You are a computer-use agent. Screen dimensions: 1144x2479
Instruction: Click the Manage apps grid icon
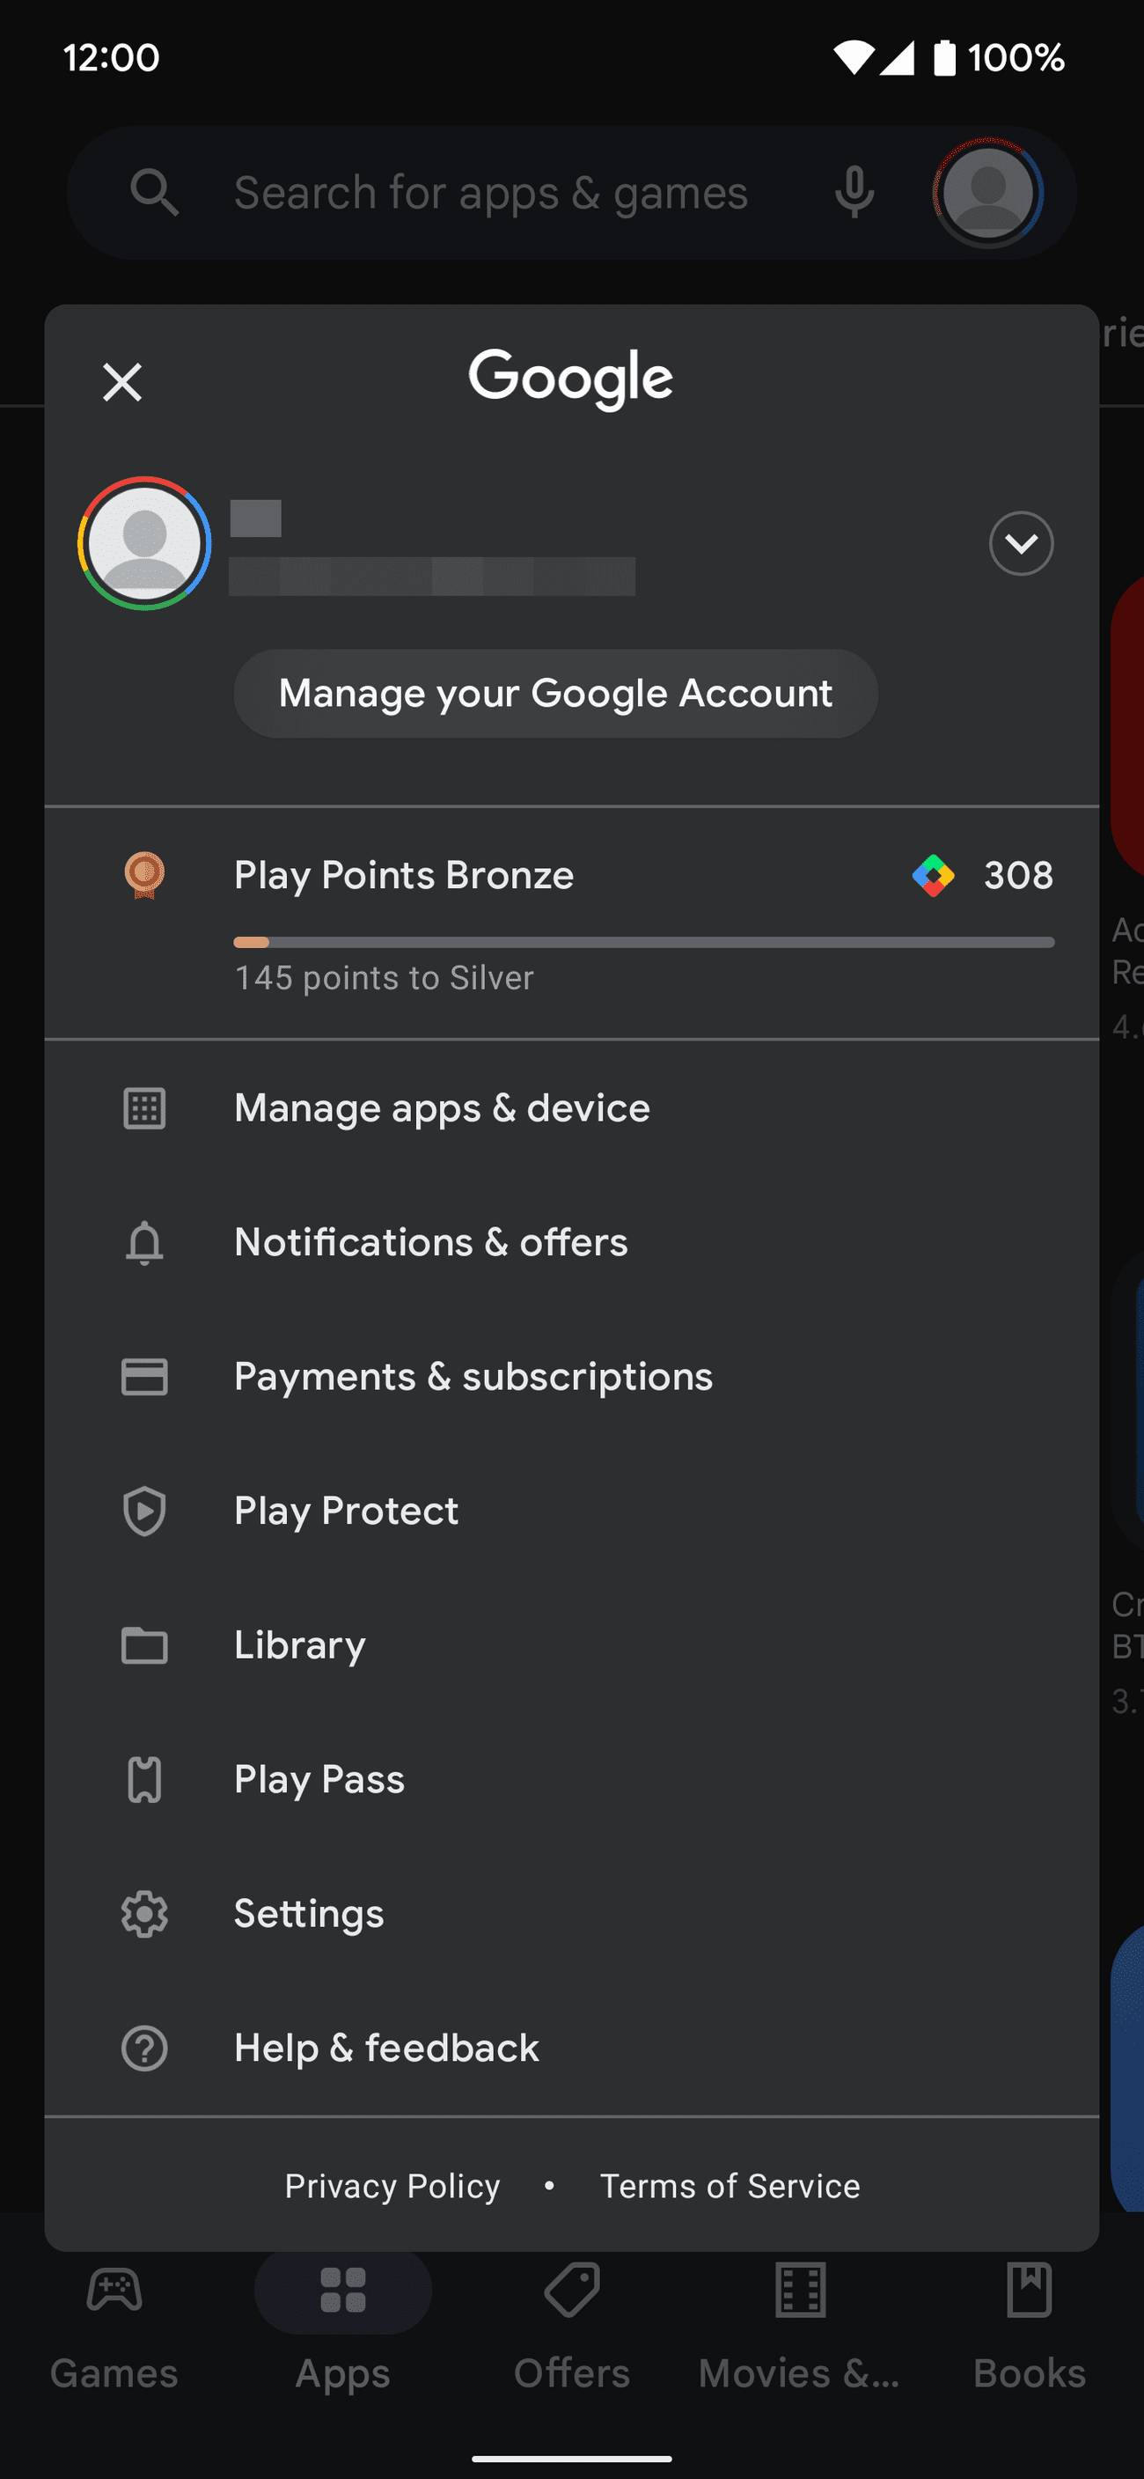pos(144,1108)
